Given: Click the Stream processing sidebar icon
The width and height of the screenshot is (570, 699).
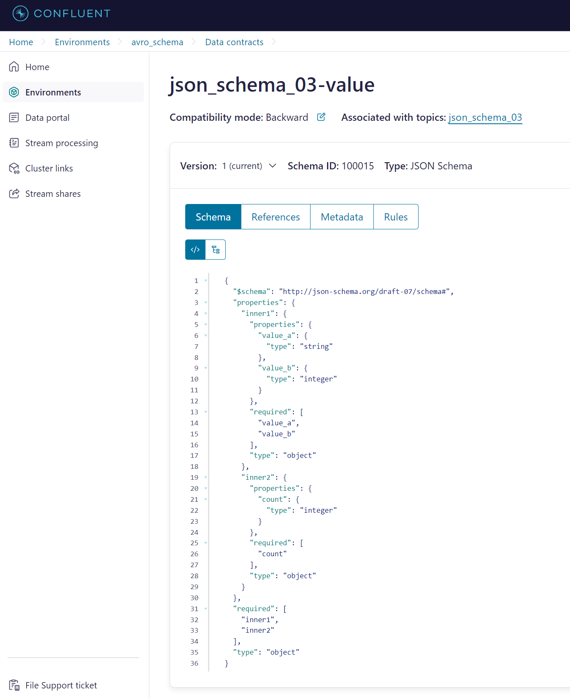Looking at the screenshot, I should point(14,143).
